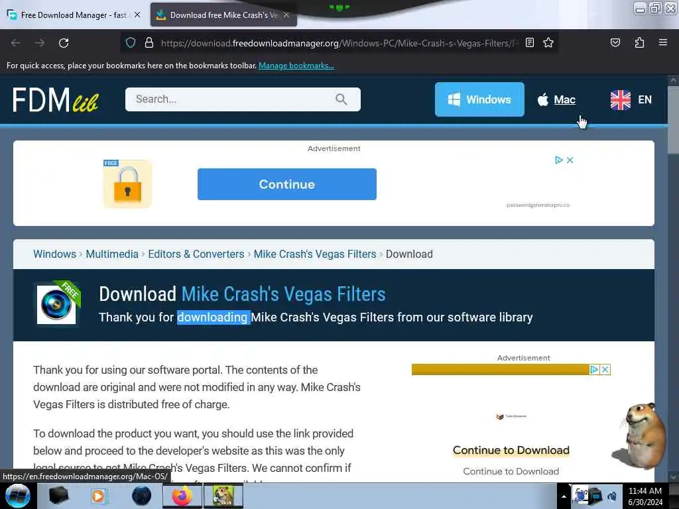Screen dimensions: 679x509
Task: Open the Windows Start orb
Action: click(x=17, y=496)
